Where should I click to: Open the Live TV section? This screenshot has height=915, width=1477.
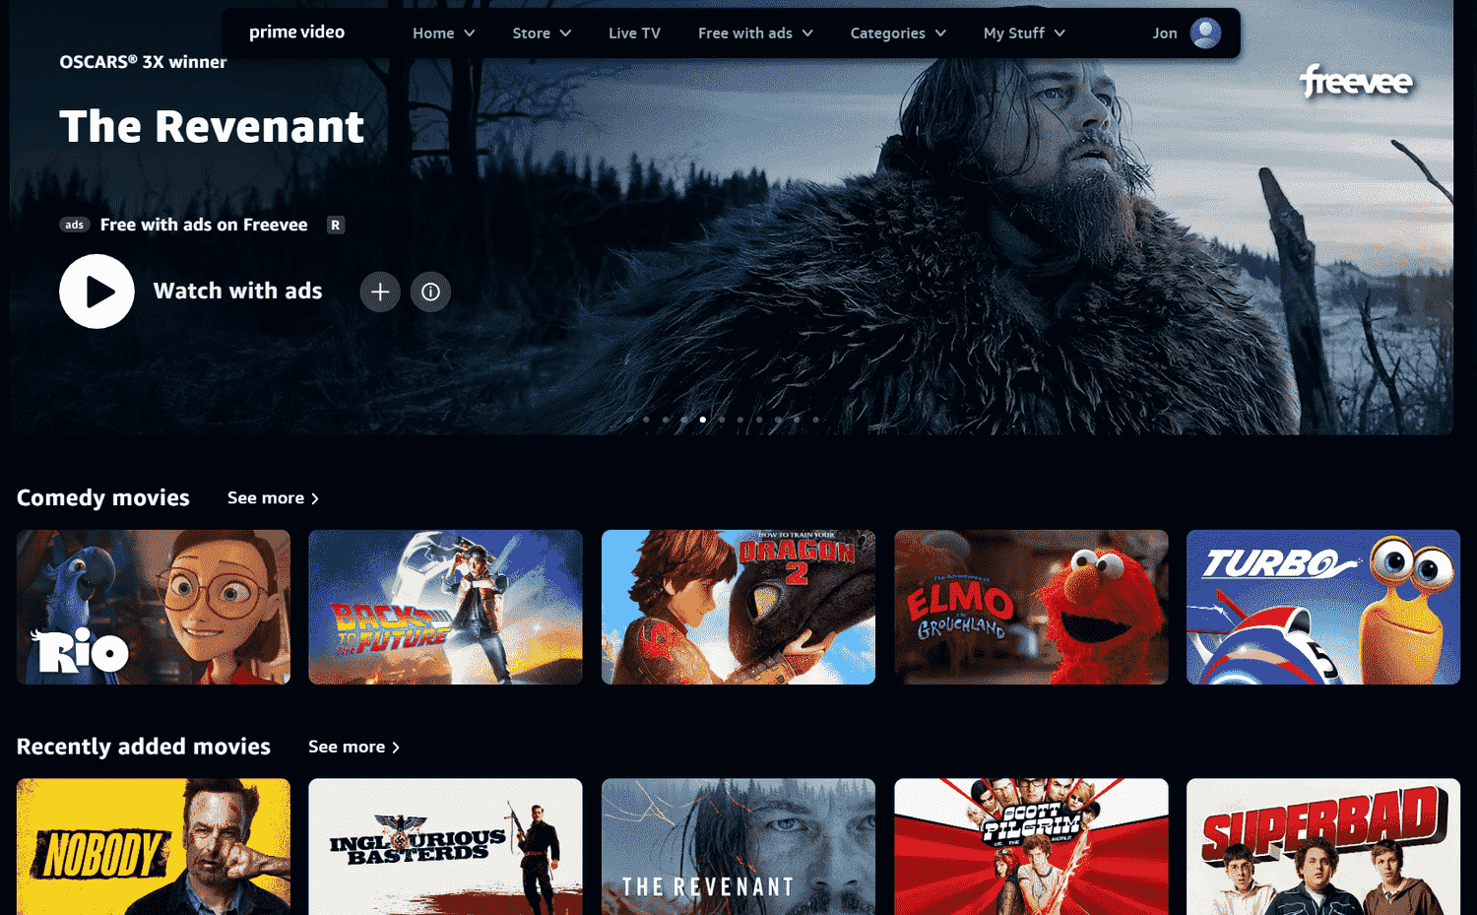click(634, 33)
